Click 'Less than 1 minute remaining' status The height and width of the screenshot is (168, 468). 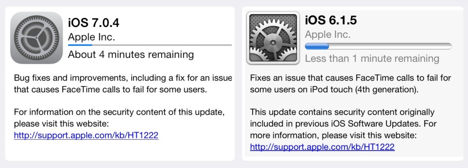(372, 59)
